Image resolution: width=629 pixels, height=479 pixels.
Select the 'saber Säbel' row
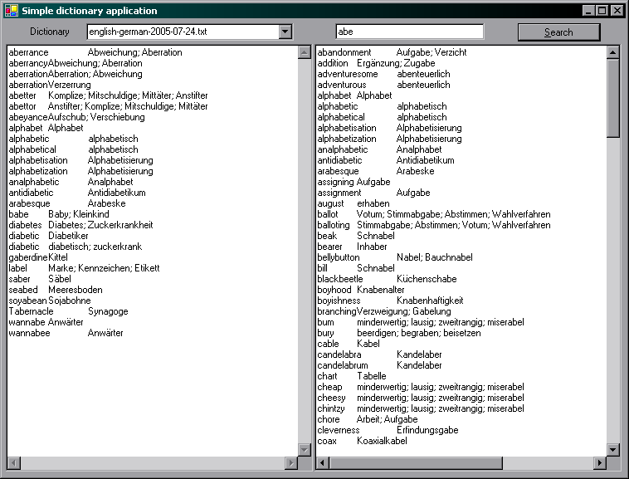point(40,279)
